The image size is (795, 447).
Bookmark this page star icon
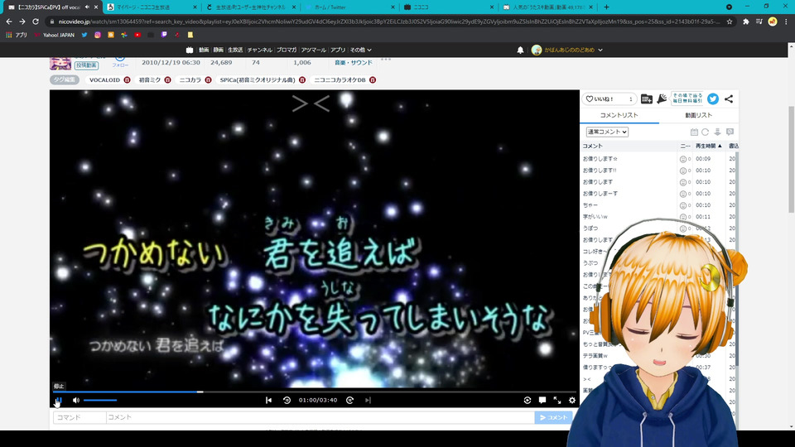tap(730, 22)
